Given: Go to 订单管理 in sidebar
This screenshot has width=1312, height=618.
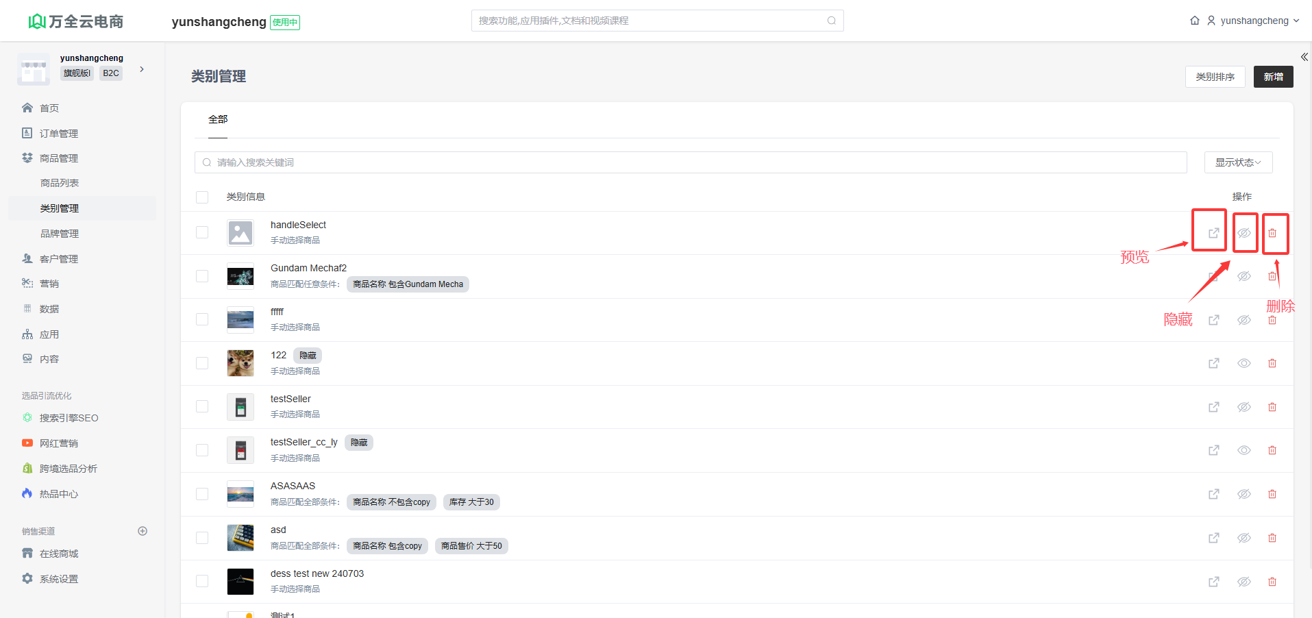Looking at the screenshot, I should tap(58, 134).
